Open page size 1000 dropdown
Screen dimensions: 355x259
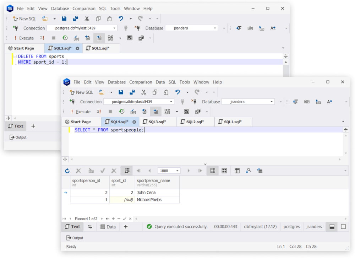(x=177, y=171)
